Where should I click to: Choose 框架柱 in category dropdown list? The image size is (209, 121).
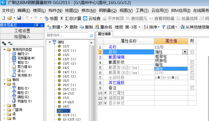171,56
